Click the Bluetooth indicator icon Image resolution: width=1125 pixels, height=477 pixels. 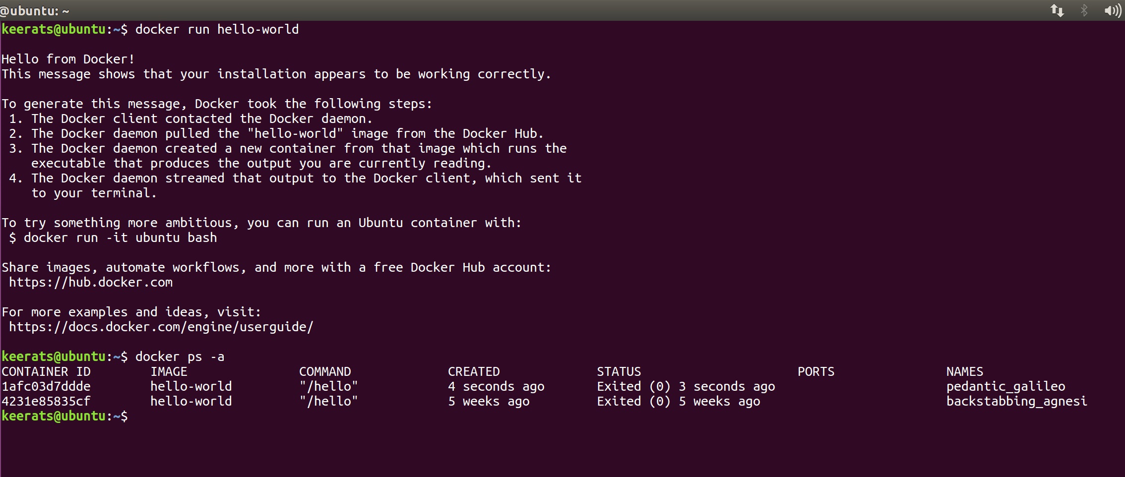pyautogui.click(x=1084, y=10)
